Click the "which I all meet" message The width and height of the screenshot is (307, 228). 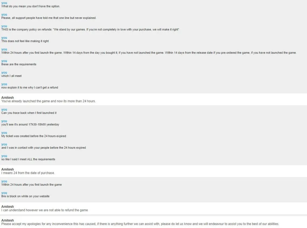(x=11, y=76)
